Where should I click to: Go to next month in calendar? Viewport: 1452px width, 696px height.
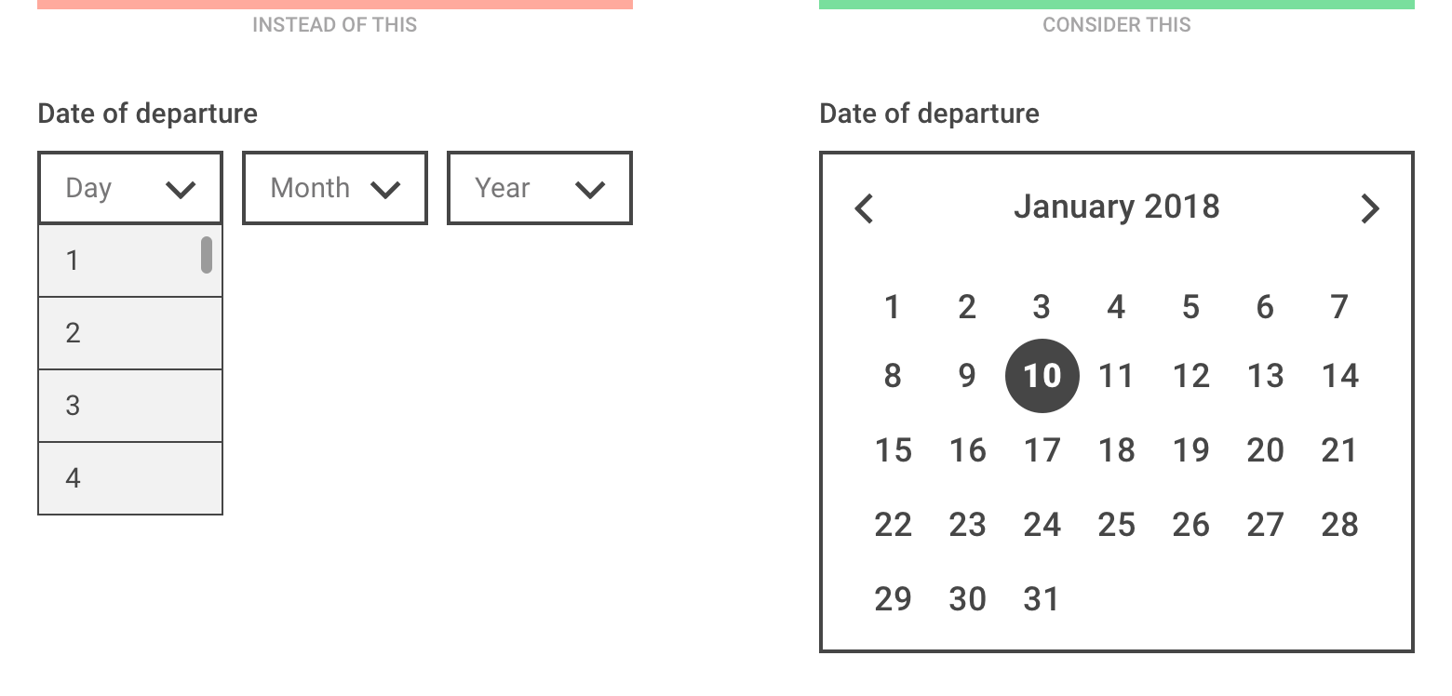tap(1369, 208)
